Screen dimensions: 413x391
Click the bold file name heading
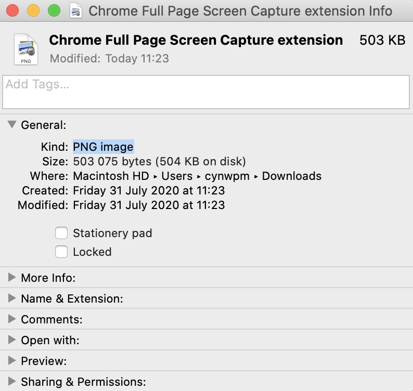click(196, 40)
